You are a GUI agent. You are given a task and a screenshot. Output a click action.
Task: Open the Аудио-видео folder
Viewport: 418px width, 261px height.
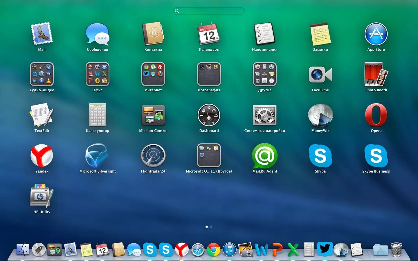42,74
